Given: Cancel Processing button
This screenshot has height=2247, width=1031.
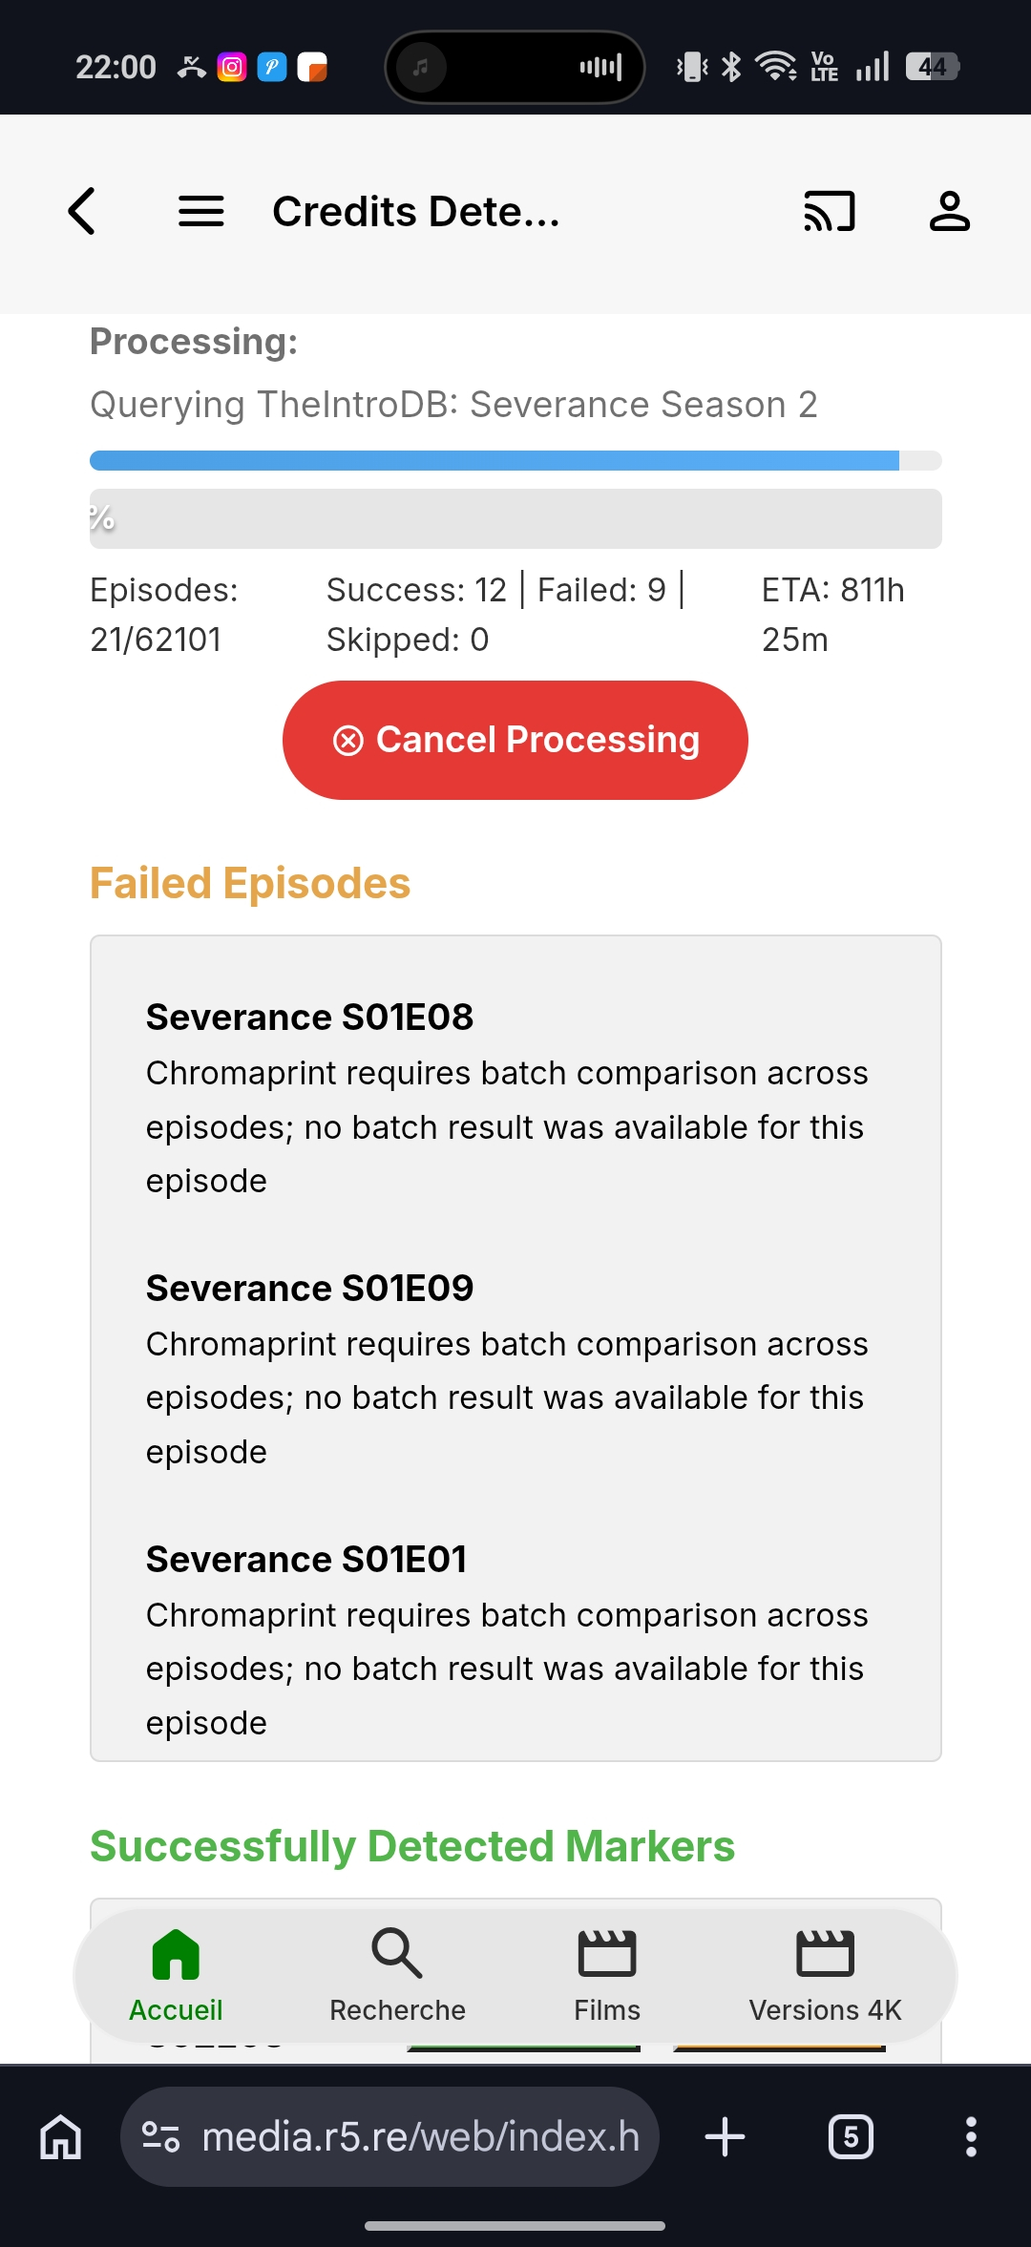Looking at the screenshot, I should coord(515,740).
